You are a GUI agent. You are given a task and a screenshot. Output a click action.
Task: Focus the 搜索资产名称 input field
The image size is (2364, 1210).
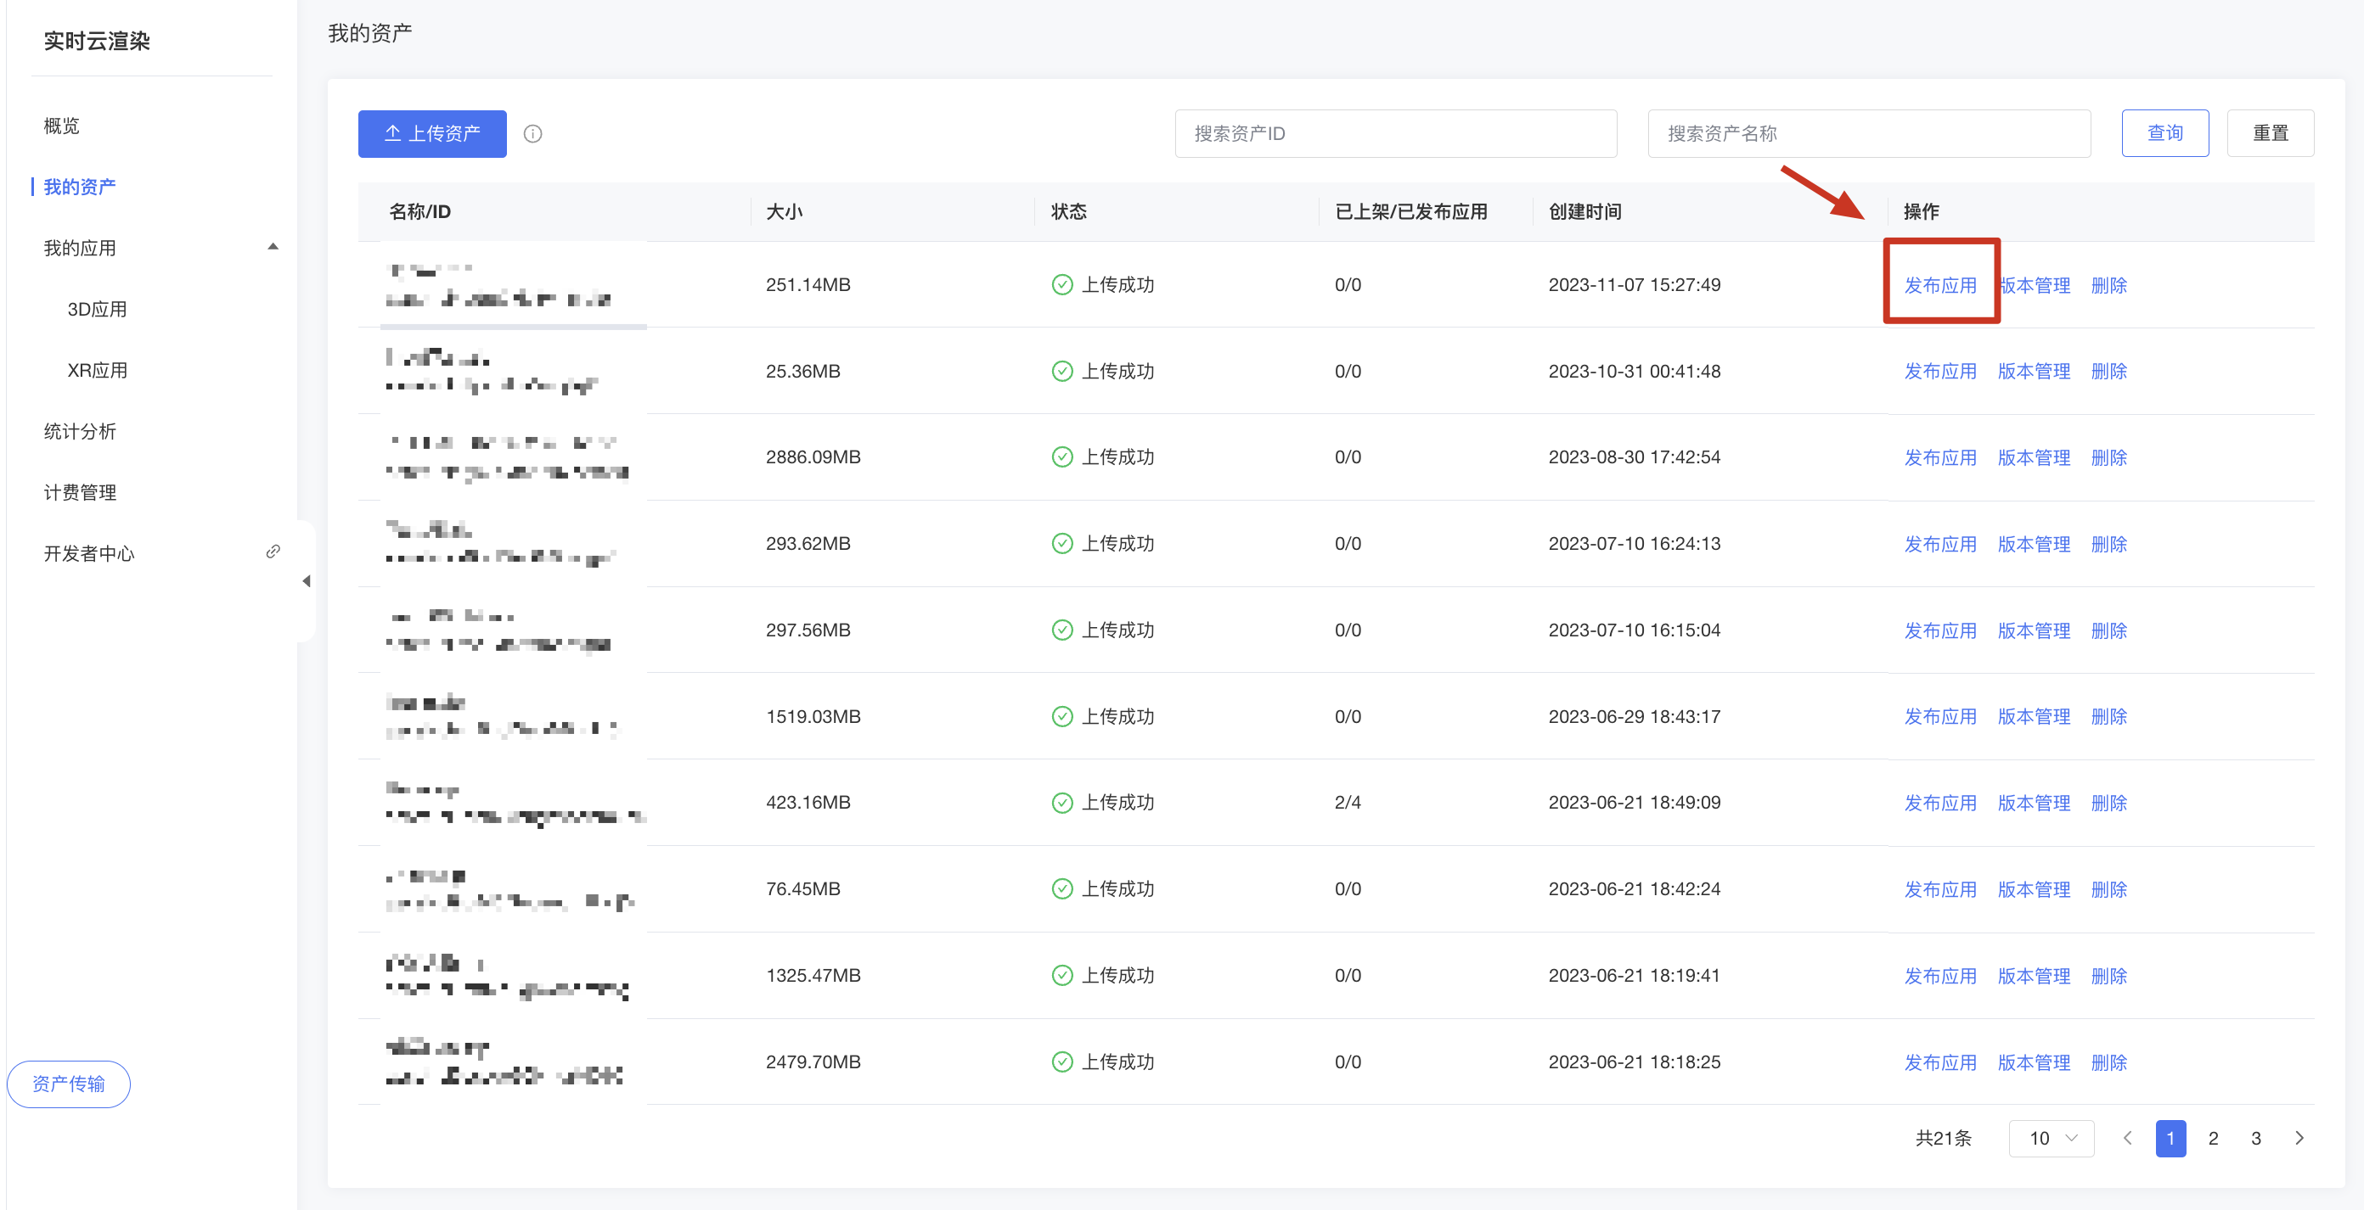point(1869,134)
